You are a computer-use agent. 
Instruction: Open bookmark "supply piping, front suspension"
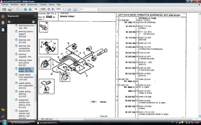pyautogui.click(x=25, y=77)
